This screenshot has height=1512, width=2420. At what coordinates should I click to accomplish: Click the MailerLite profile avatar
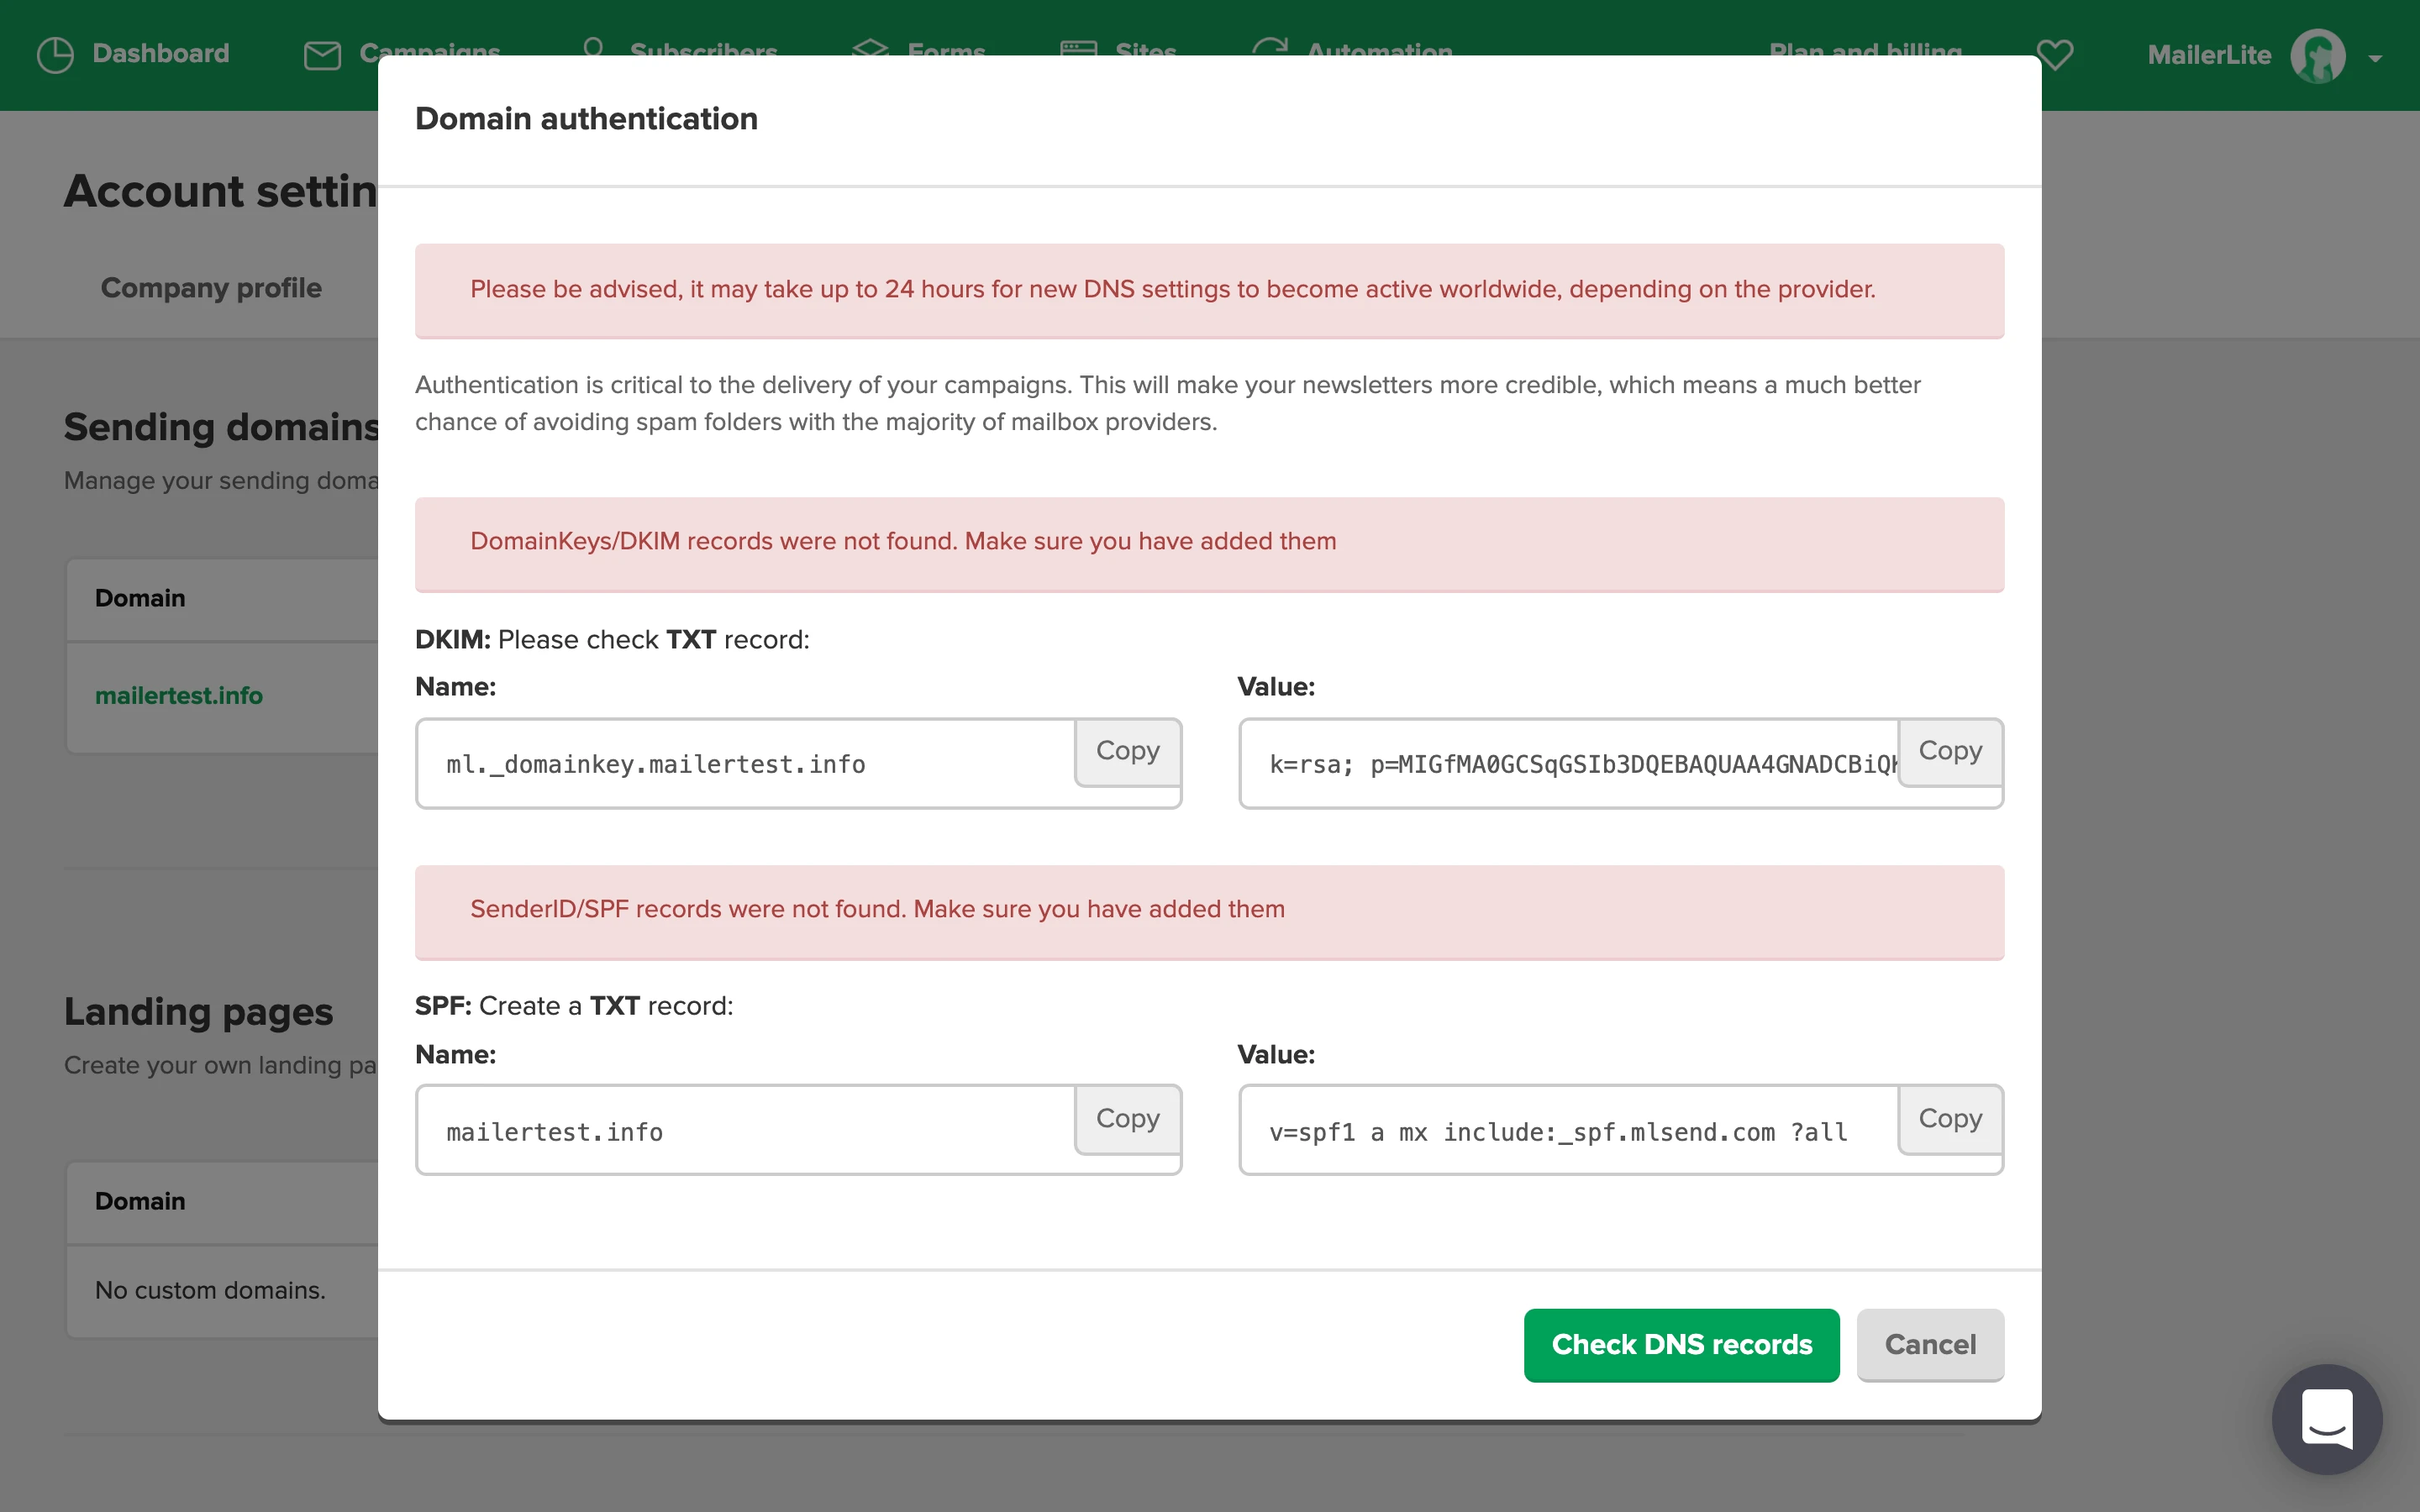2317,56
